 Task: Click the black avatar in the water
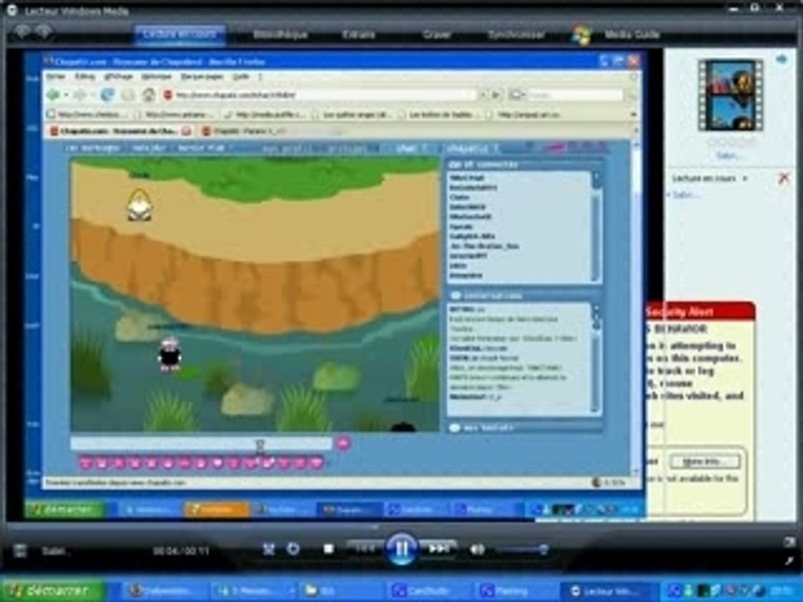(x=169, y=353)
